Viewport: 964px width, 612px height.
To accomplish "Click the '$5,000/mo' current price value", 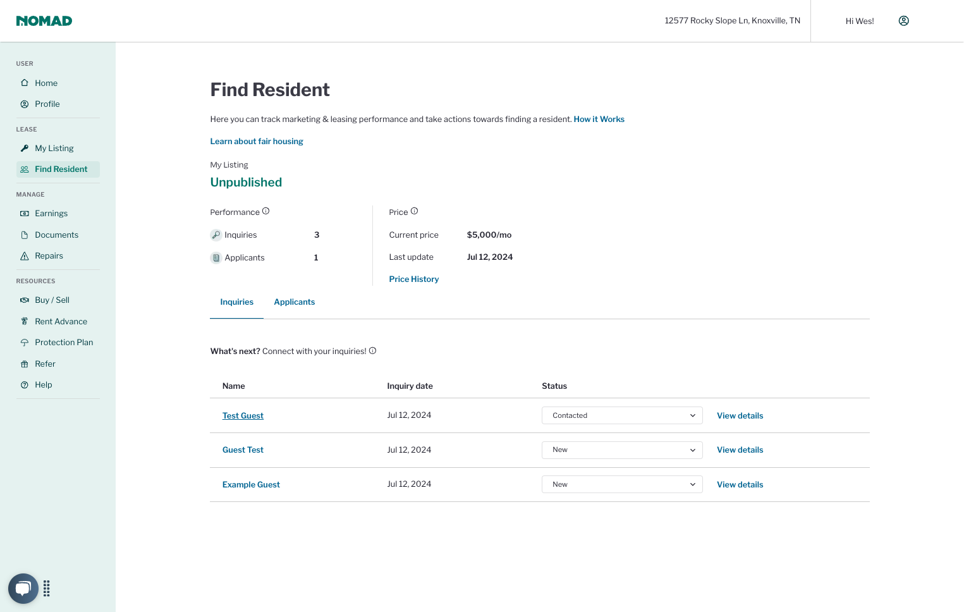I will (489, 235).
